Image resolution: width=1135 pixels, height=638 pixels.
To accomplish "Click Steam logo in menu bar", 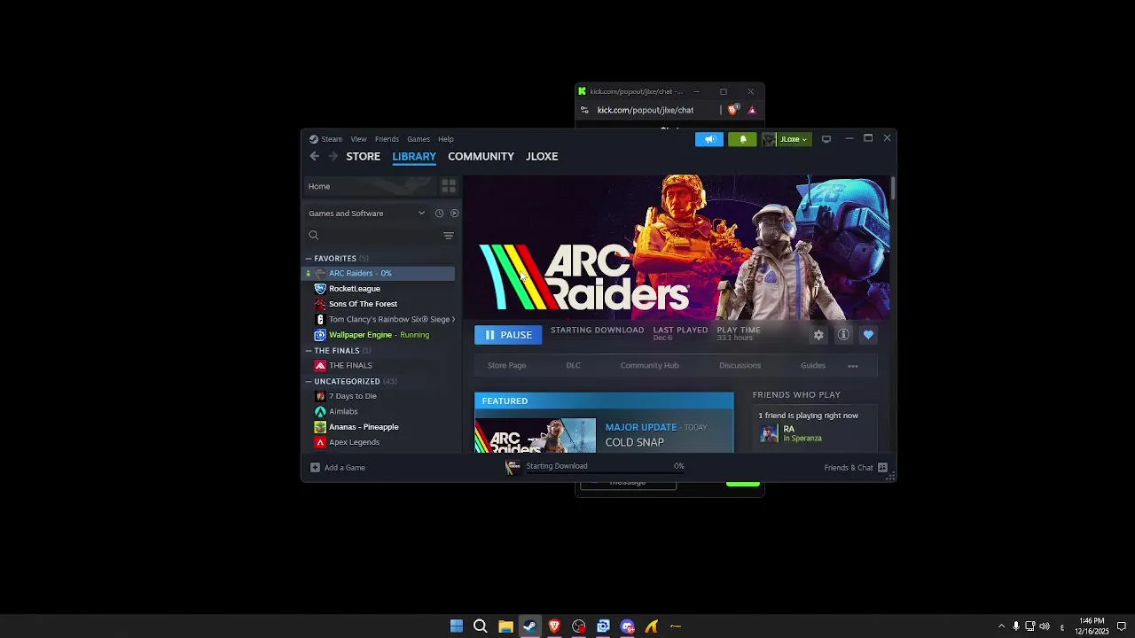I will pyautogui.click(x=314, y=139).
